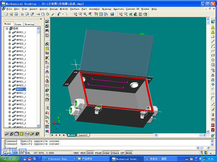Click the 3D Orbit globe icon
The width and height of the screenshot is (217, 162).
tap(131, 14)
